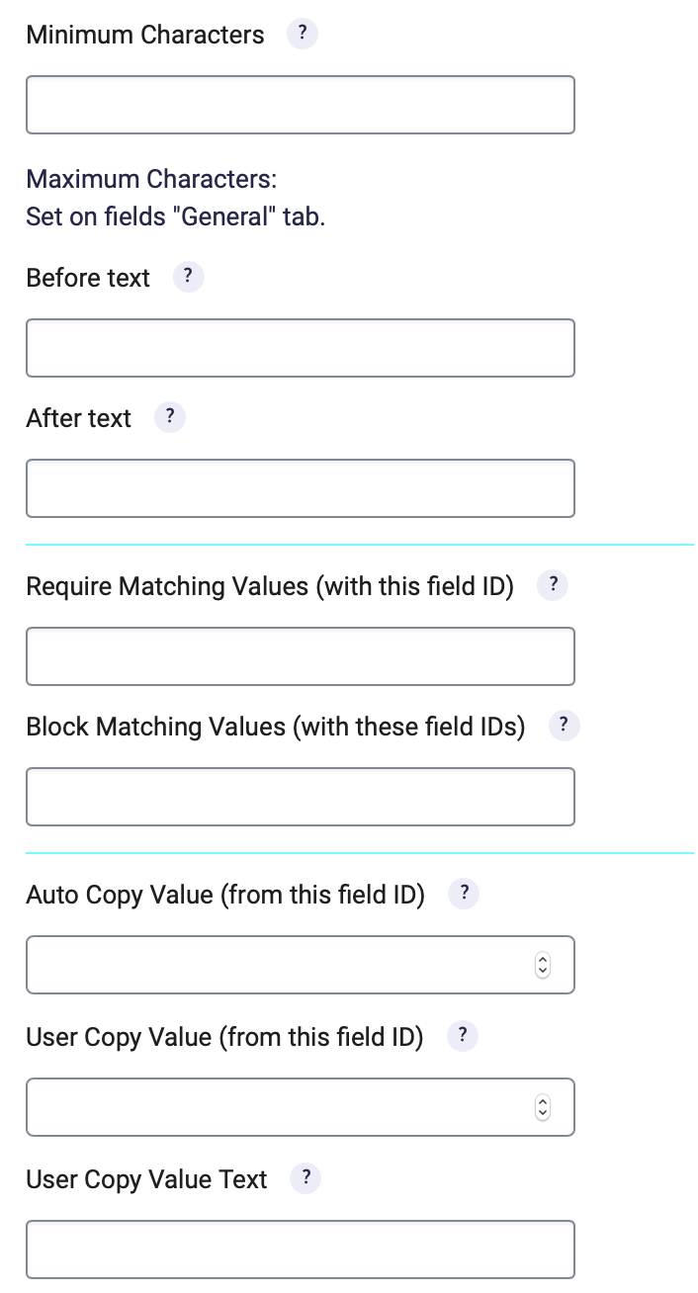Decrement the Auto Copy Value field ID
Viewport: 698px width, 1293px height.
[542, 970]
